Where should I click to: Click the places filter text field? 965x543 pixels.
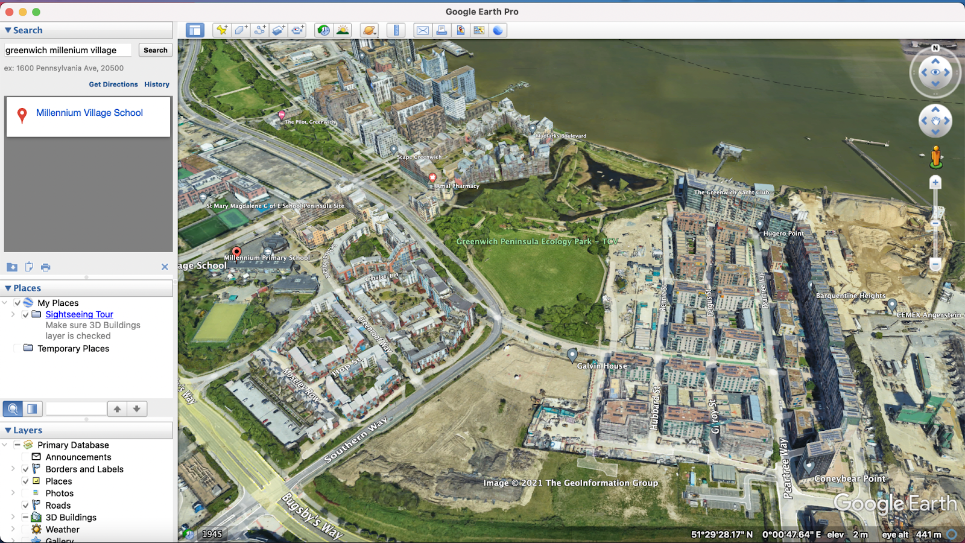pos(76,408)
